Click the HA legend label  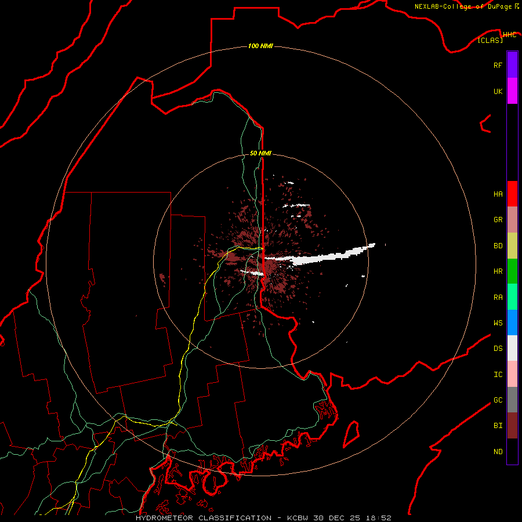click(498, 194)
